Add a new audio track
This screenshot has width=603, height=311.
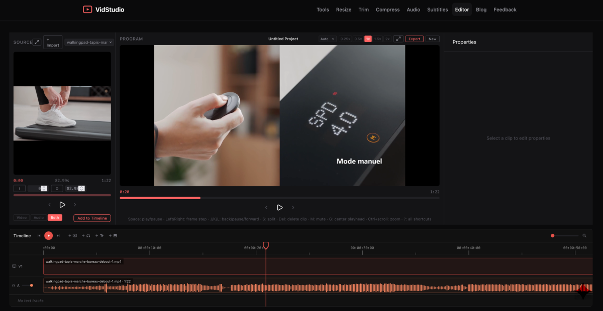[x=86, y=236]
